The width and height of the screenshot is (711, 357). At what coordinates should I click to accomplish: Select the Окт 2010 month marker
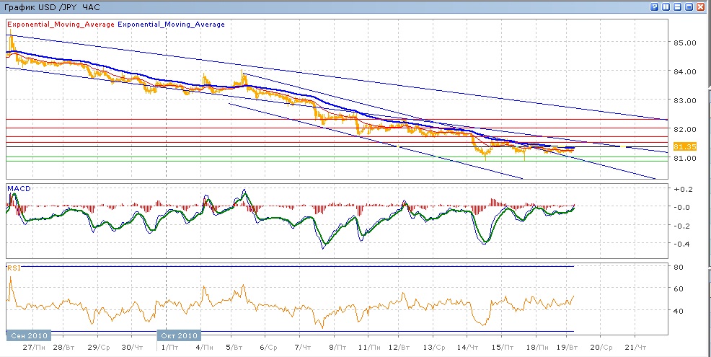pos(179,336)
